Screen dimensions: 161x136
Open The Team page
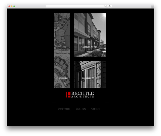81,109
